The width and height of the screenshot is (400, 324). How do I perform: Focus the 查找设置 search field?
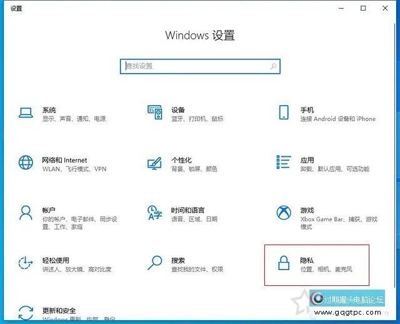[200, 66]
